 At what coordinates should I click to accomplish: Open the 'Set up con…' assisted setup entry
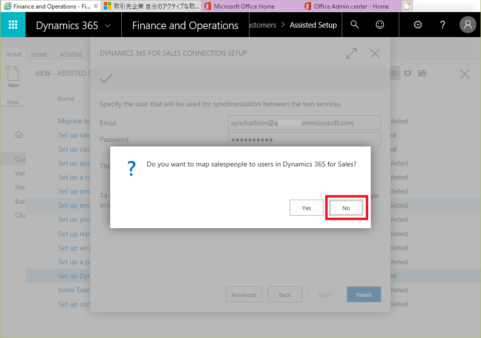(74, 304)
